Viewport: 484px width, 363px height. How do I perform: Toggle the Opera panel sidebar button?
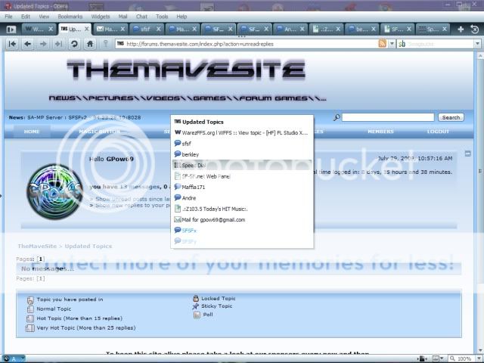pyautogui.click(x=11, y=29)
